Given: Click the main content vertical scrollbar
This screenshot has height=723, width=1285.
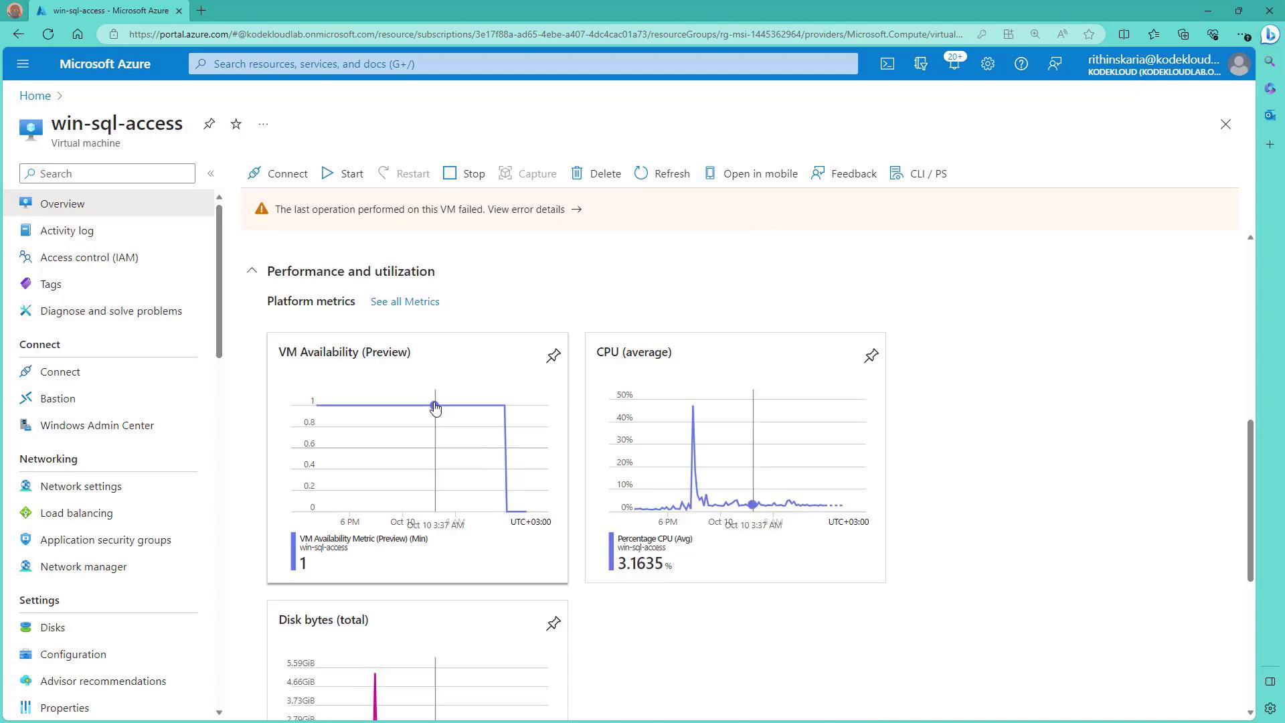Looking at the screenshot, I should click(x=1250, y=499).
